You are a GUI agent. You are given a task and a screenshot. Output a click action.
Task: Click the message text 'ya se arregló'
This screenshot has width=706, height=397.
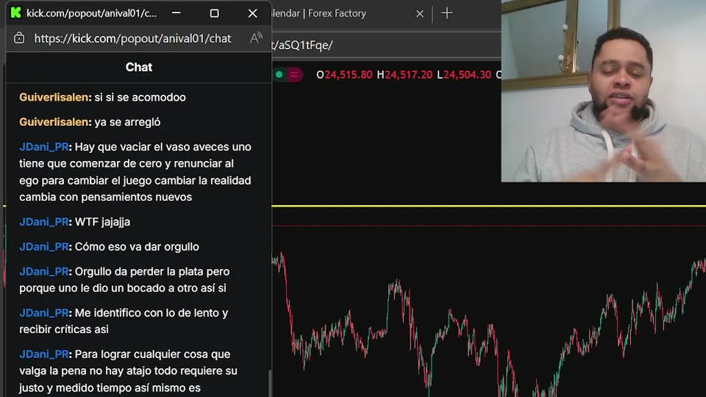click(x=127, y=122)
